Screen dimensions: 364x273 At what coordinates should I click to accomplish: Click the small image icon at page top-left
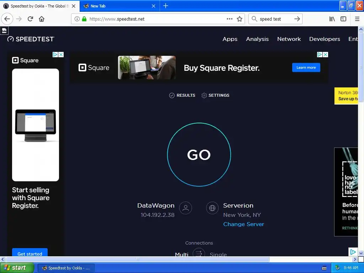[x=4, y=31]
